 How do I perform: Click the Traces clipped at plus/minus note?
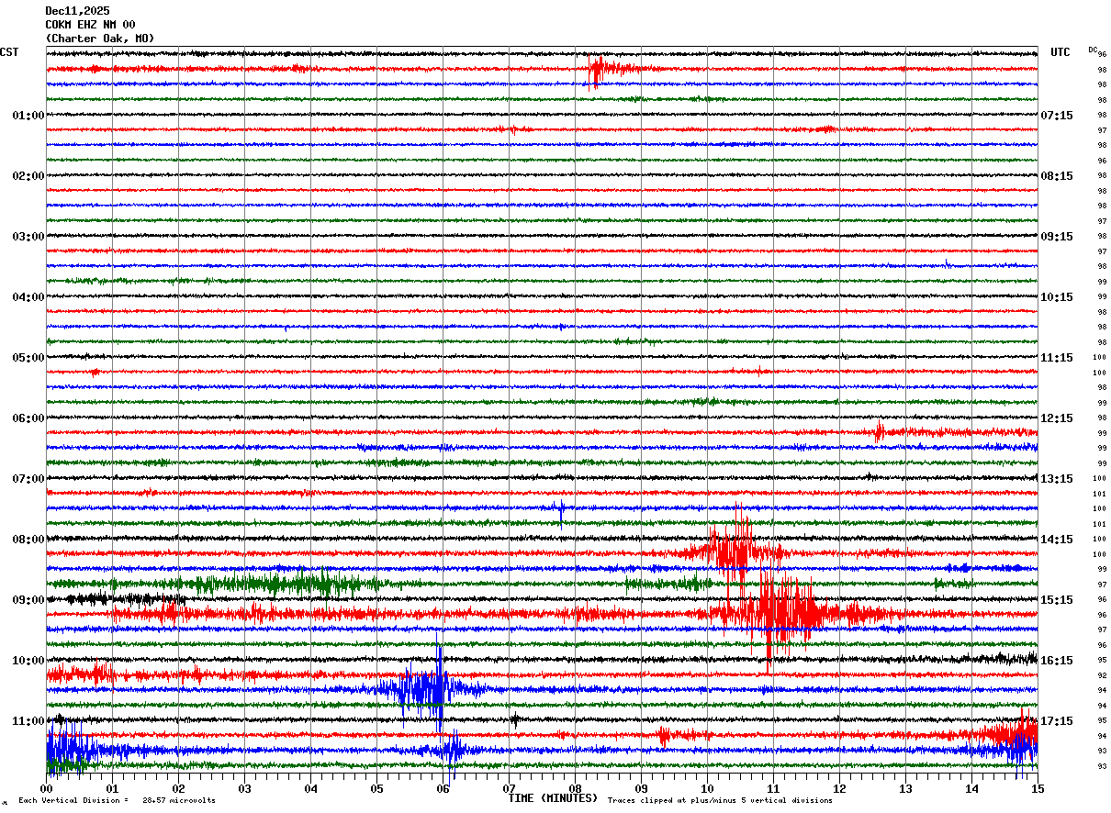[x=720, y=801]
